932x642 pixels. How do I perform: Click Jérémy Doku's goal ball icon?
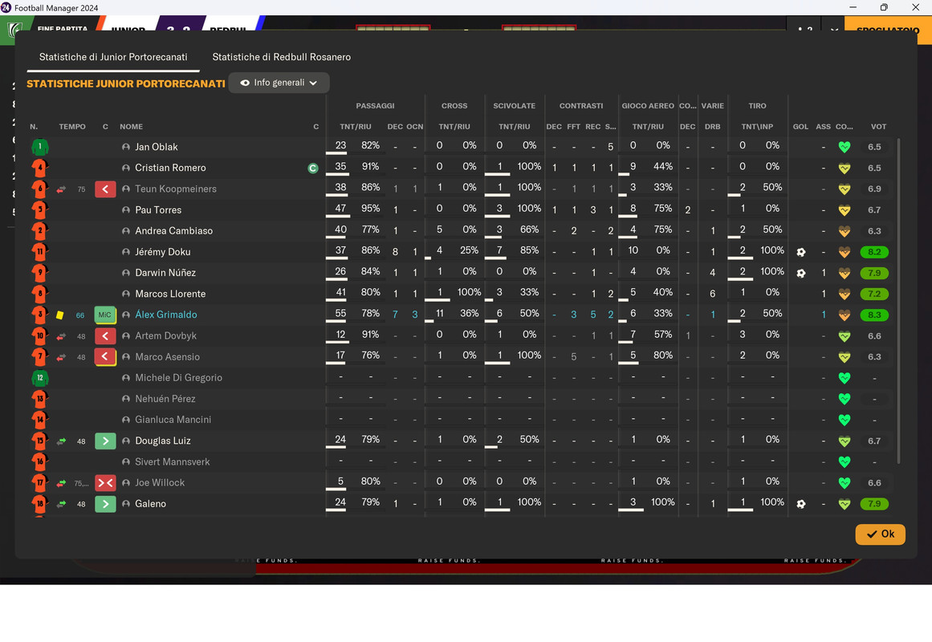[x=800, y=252]
